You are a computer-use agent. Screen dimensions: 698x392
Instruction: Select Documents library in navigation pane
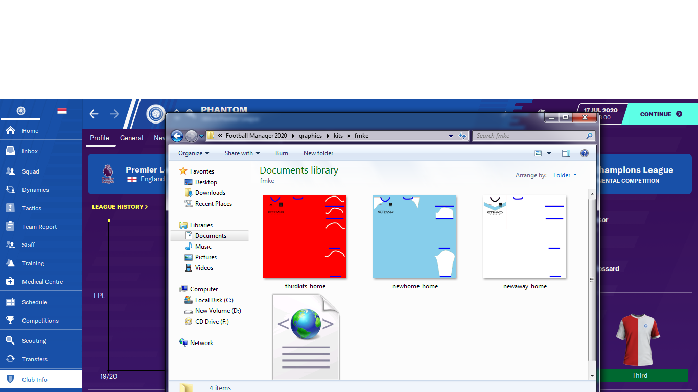[x=211, y=236]
